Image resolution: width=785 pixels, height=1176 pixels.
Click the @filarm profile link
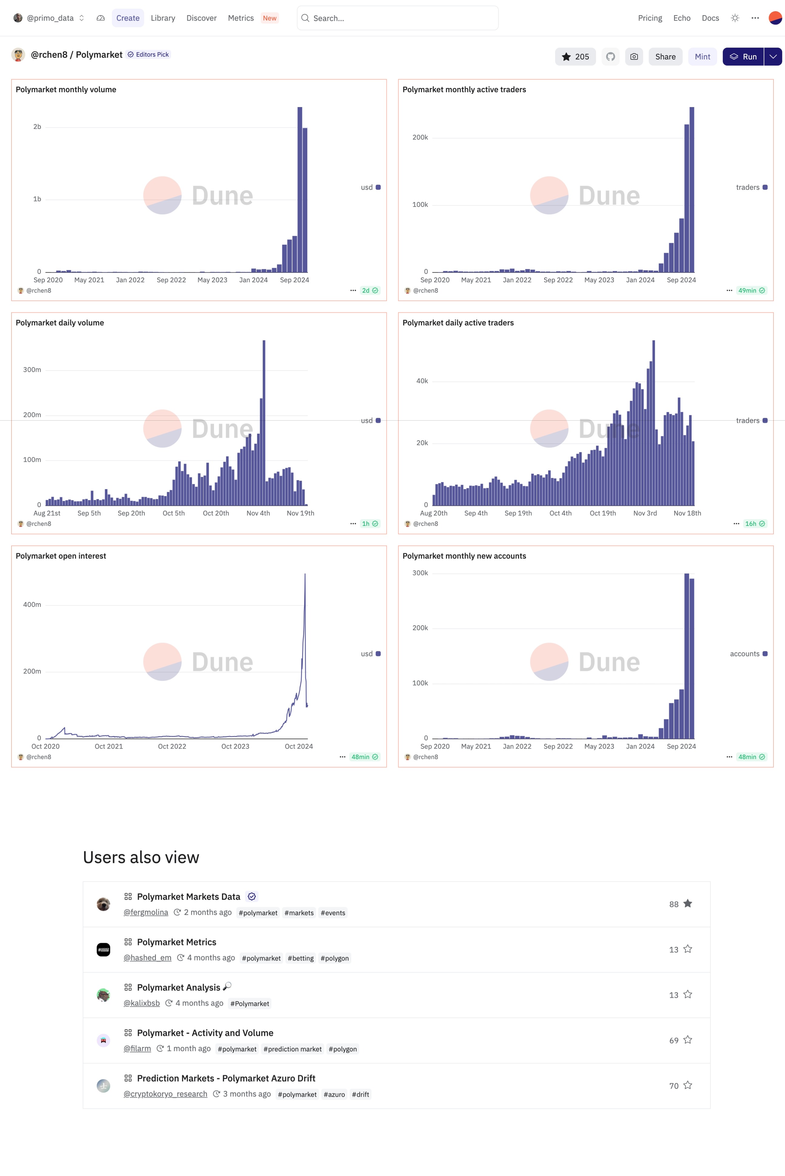[137, 1048]
